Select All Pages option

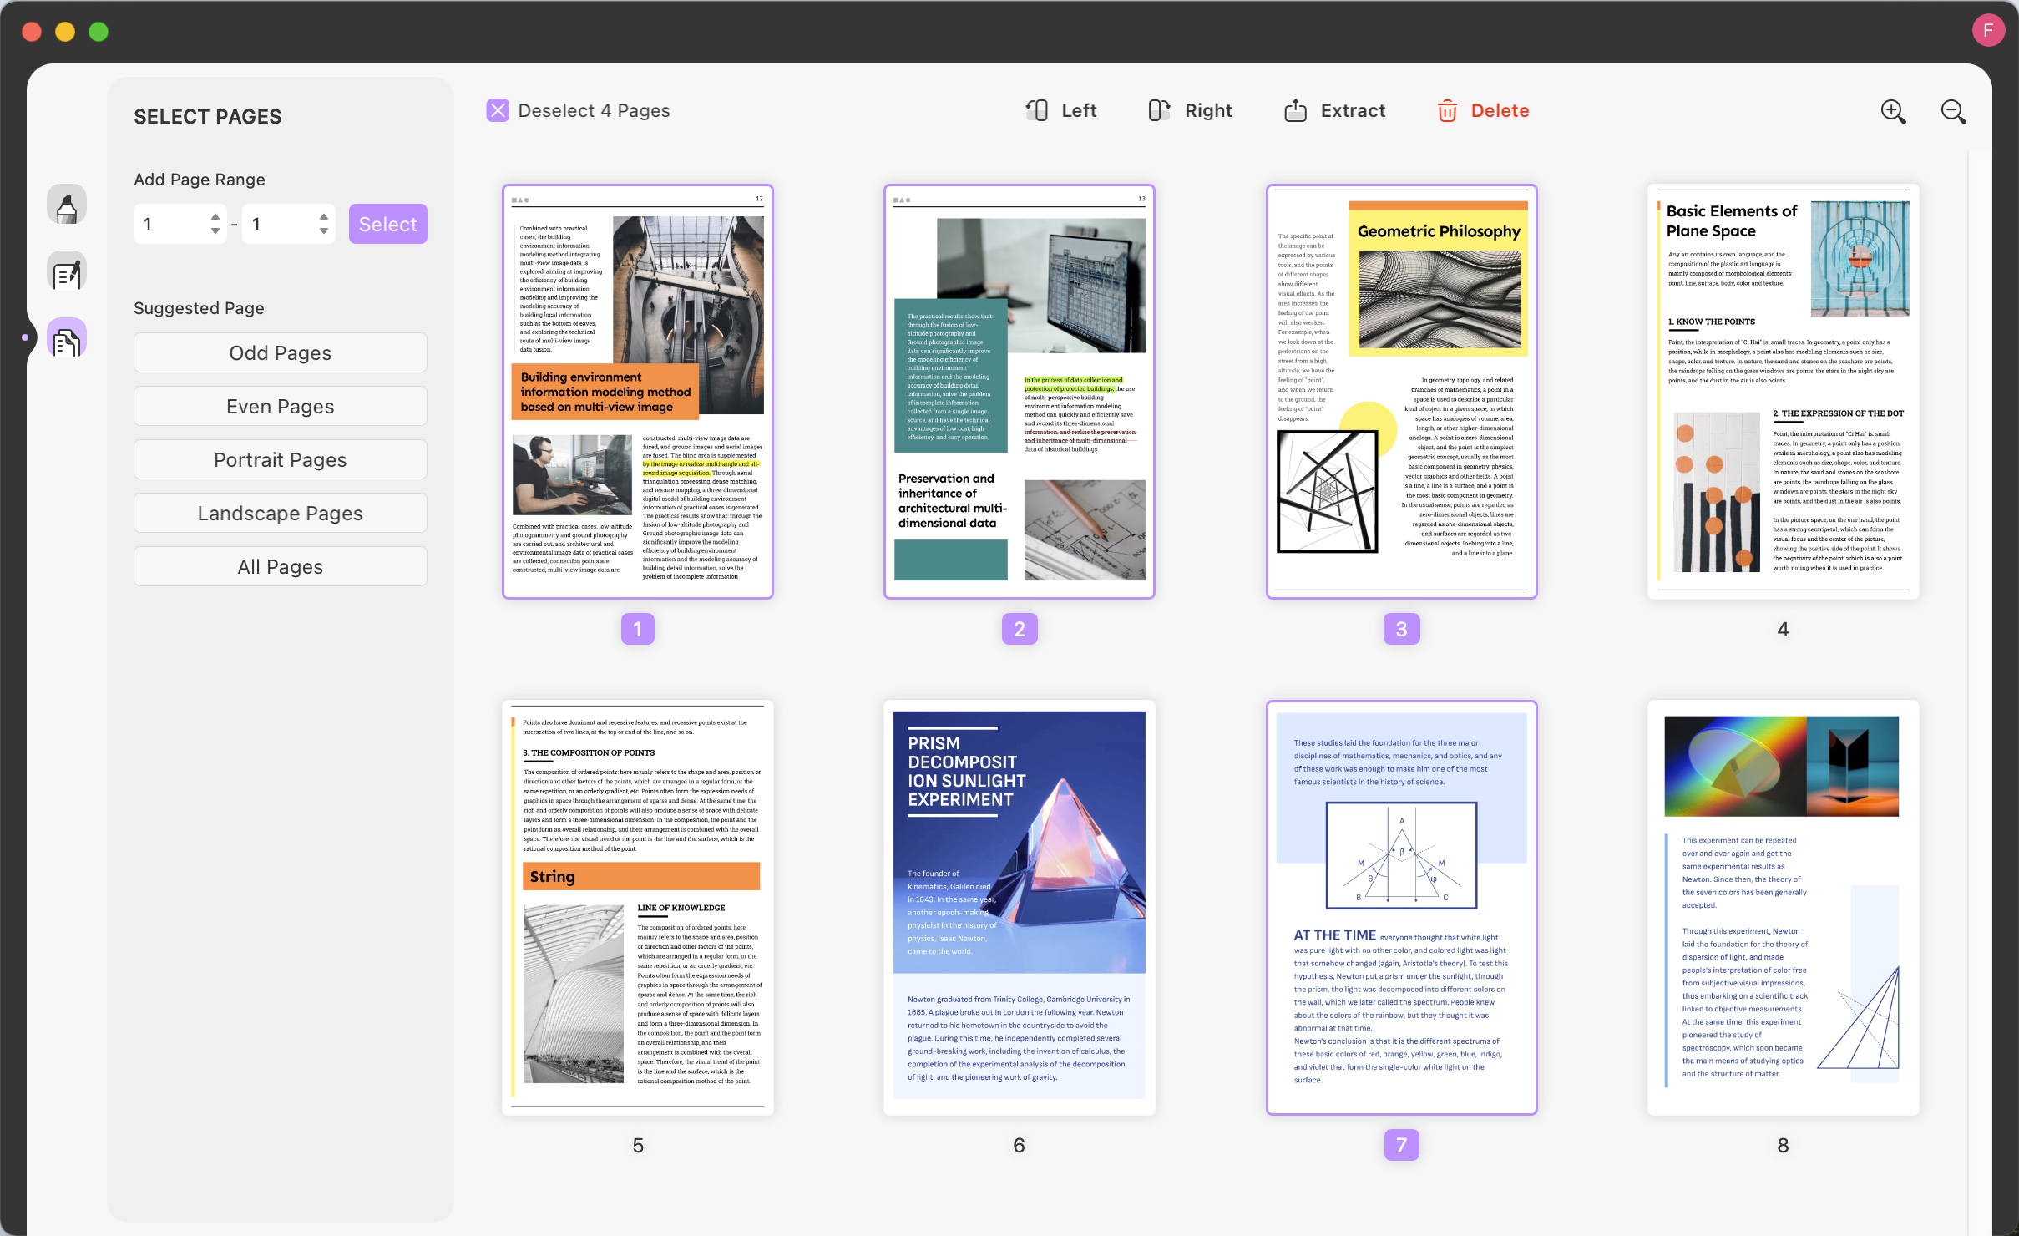280,566
